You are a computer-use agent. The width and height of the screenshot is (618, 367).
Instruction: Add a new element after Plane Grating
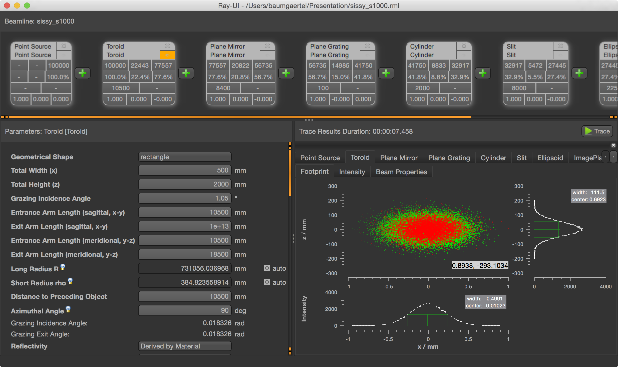click(386, 73)
